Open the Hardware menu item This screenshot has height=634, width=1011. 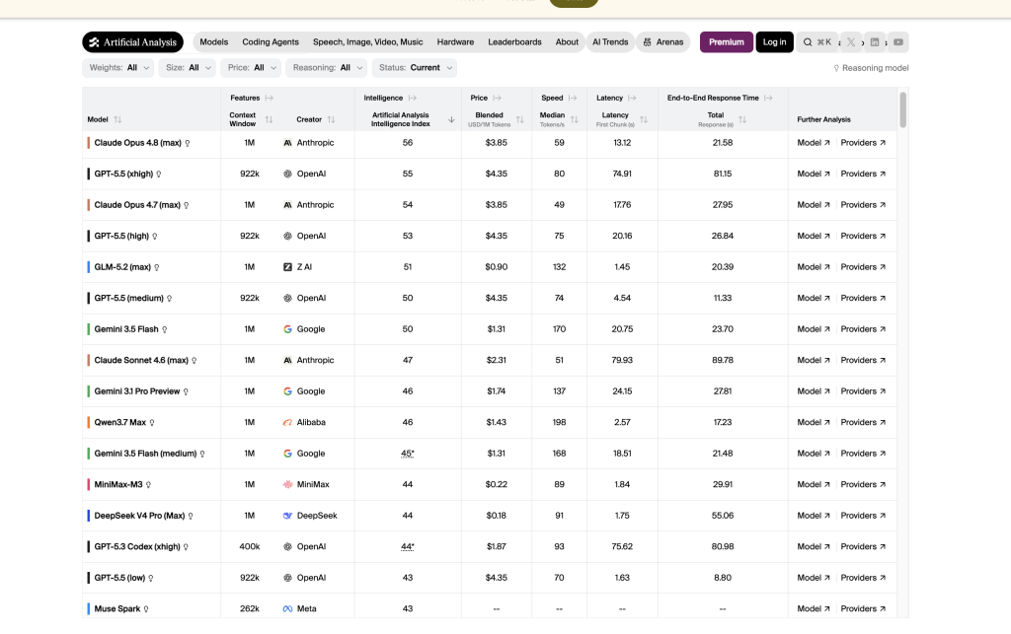coord(455,42)
